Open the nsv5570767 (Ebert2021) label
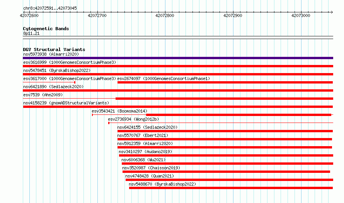Viewport: 344px width, 203px height. (143, 135)
